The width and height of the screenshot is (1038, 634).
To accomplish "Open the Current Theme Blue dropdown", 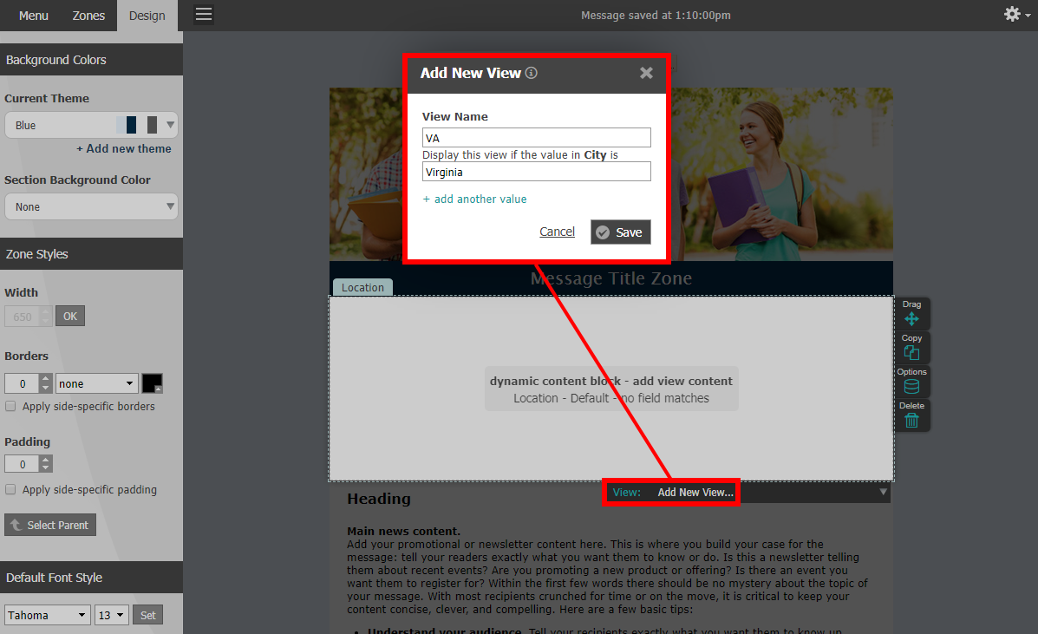I will click(x=91, y=125).
